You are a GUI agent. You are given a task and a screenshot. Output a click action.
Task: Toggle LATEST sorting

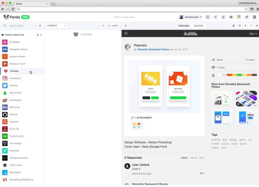113,26
